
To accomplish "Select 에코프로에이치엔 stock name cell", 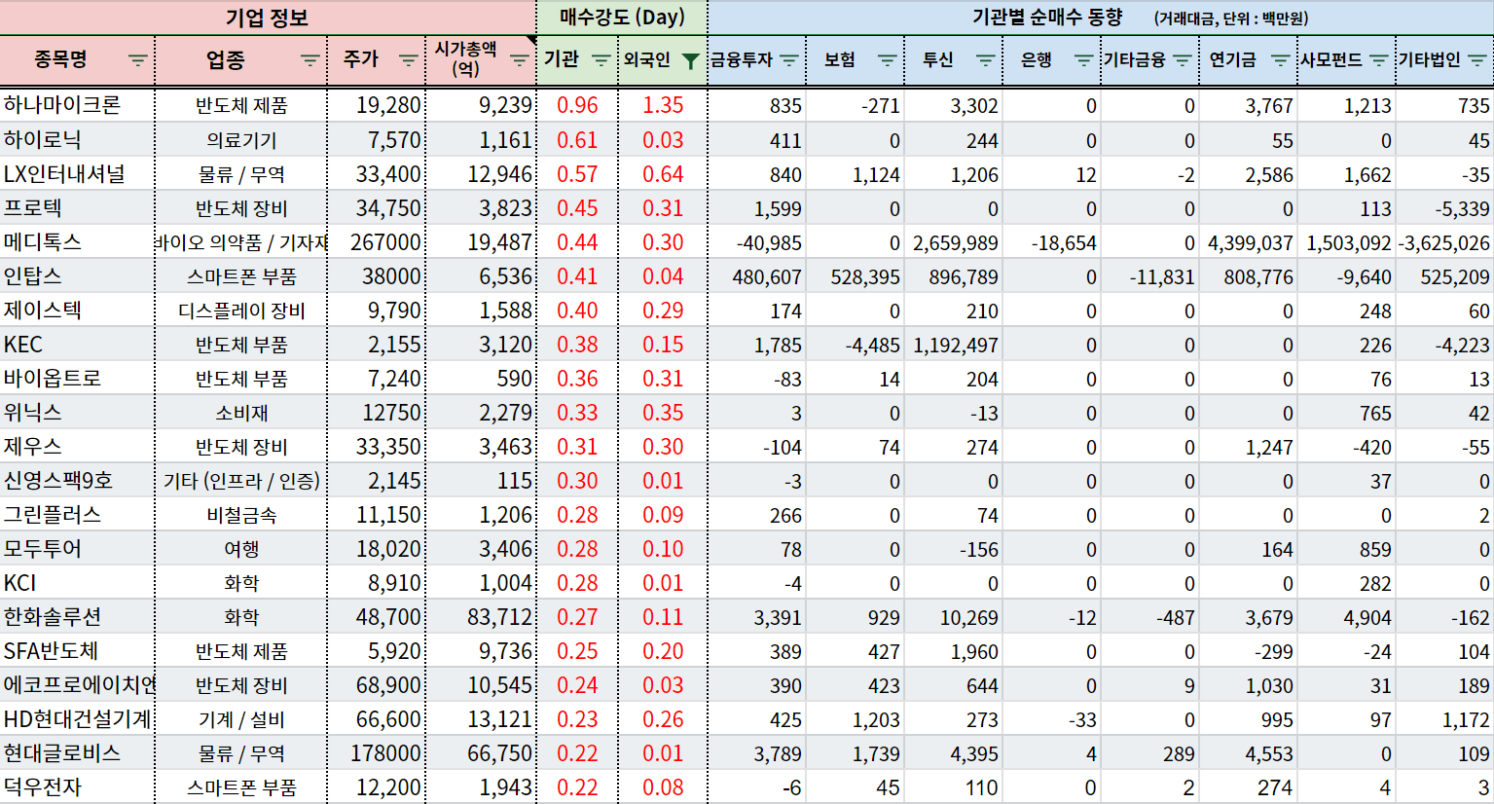I will (77, 685).
